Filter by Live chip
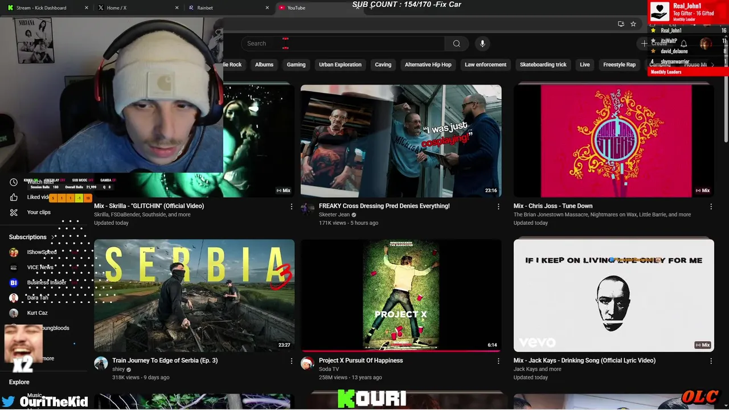 coord(585,65)
